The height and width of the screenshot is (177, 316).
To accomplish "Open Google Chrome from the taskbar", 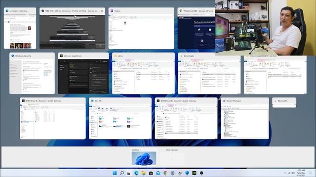I will click(x=165, y=173).
